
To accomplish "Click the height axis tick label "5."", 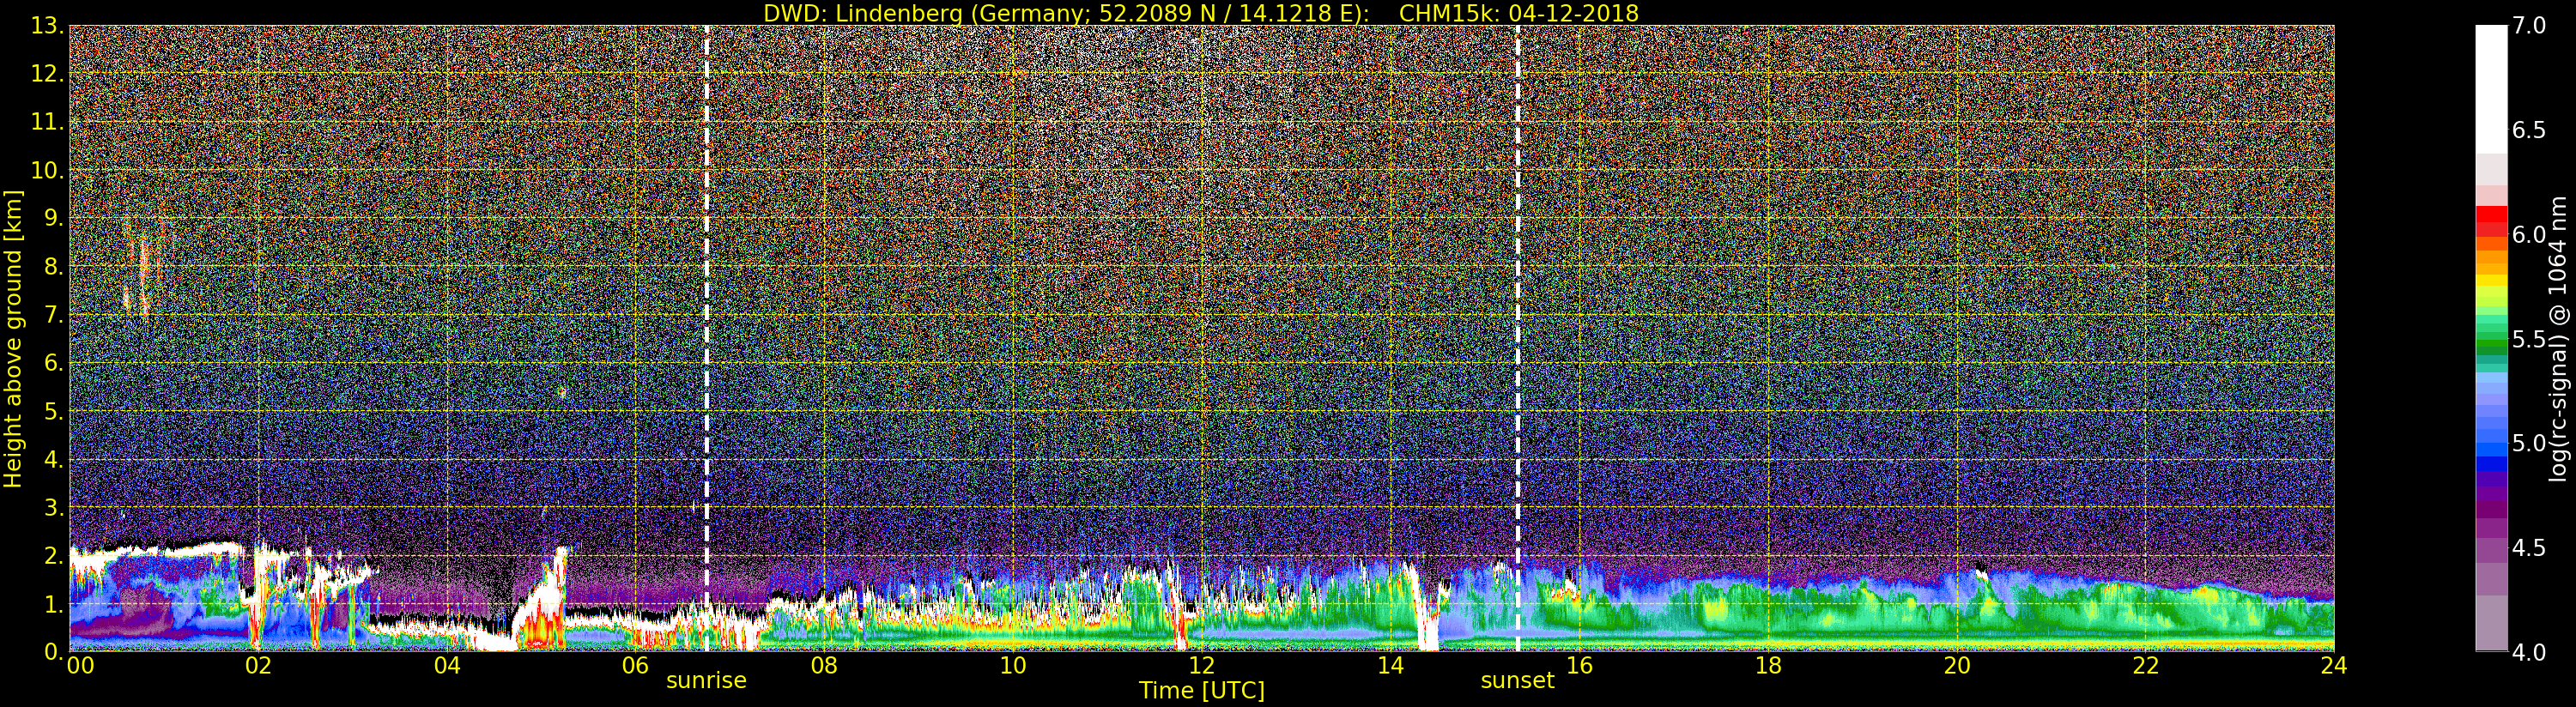I will click(x=54, y=411).
